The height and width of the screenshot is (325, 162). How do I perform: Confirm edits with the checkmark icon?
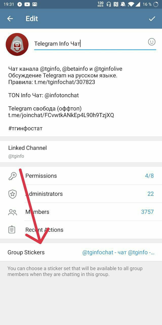click(x=152, y=19)
